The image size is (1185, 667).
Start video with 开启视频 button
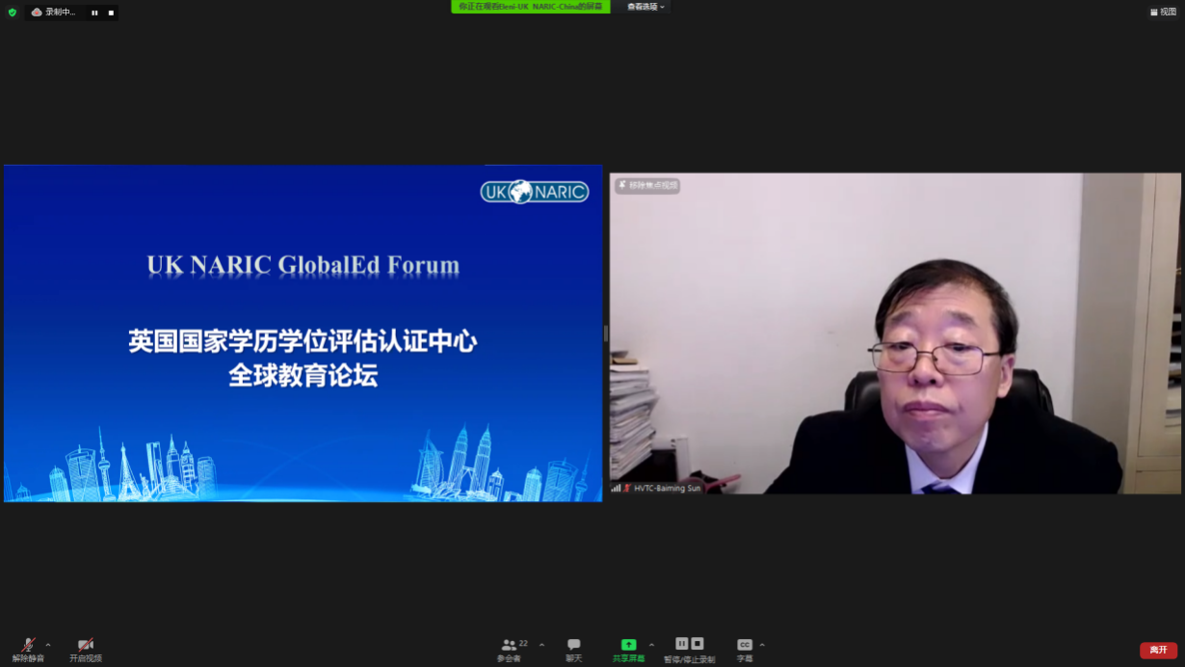coord(86,651)
